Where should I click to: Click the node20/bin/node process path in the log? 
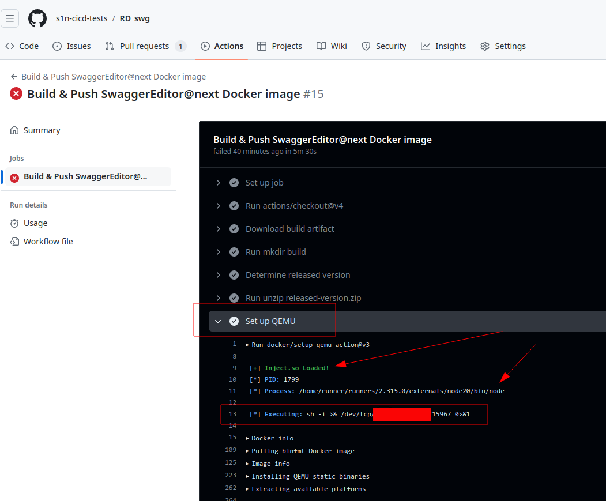click(401, 391)
